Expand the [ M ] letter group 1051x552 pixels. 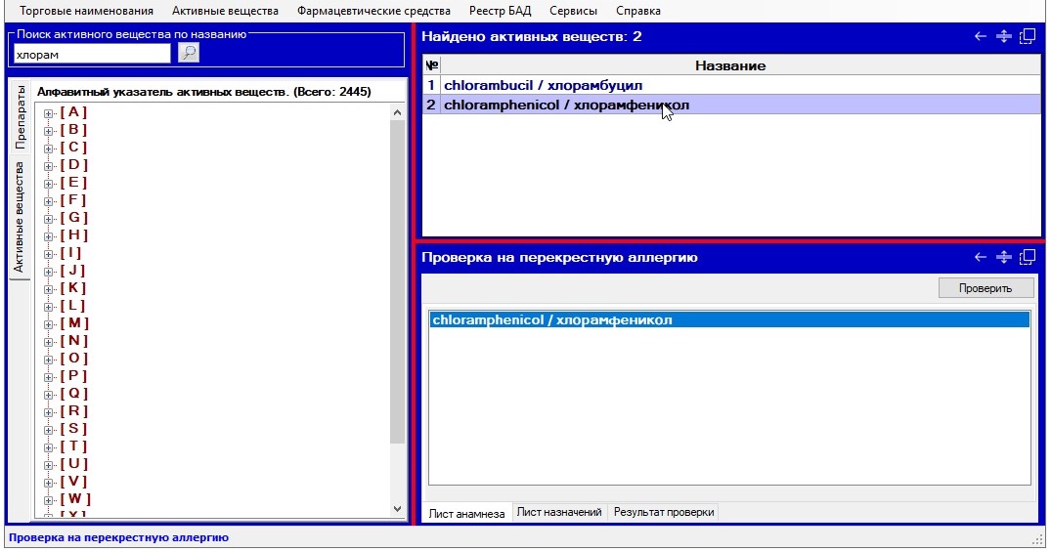[x=49, y=324]
